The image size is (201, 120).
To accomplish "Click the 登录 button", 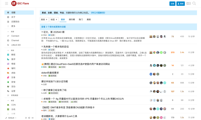I will [181, 3].
